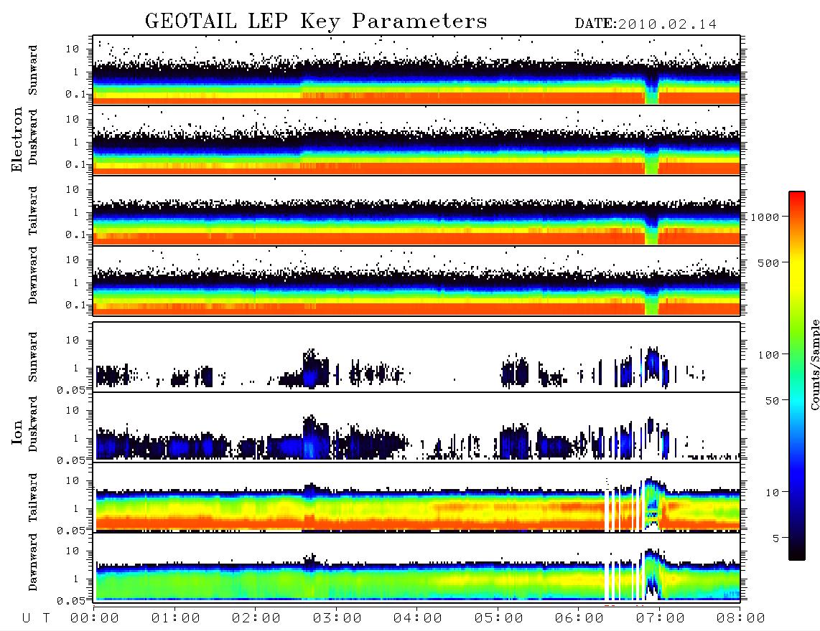Click the 07:00 time axis tick
The width and height of the screenshot is (820, 631).
(x=660, y=618)
